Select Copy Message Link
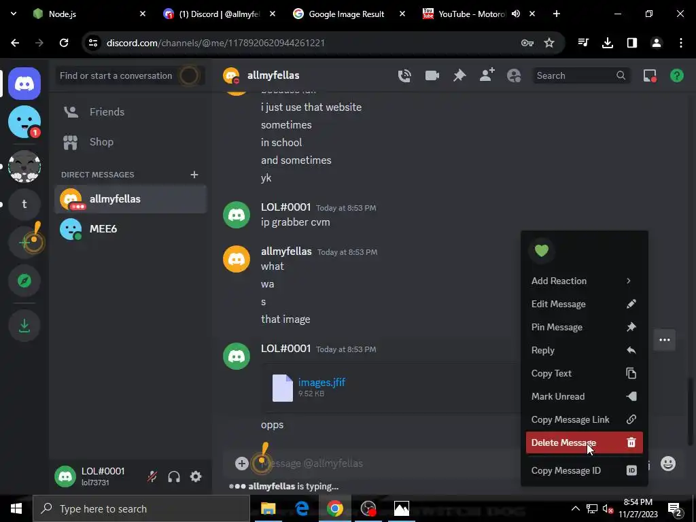 pos(584,419)
